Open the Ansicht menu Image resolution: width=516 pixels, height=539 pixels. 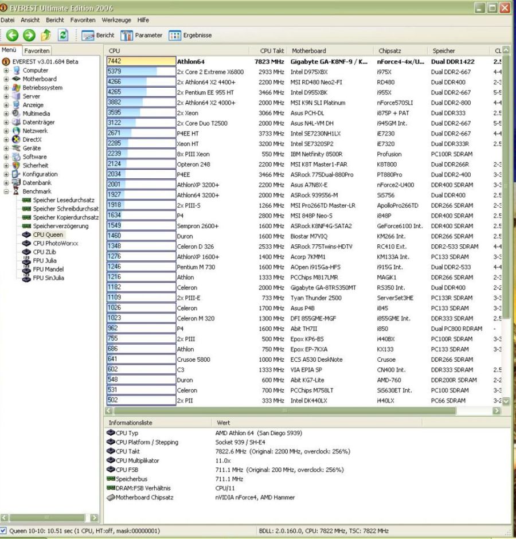pos(30,20)
